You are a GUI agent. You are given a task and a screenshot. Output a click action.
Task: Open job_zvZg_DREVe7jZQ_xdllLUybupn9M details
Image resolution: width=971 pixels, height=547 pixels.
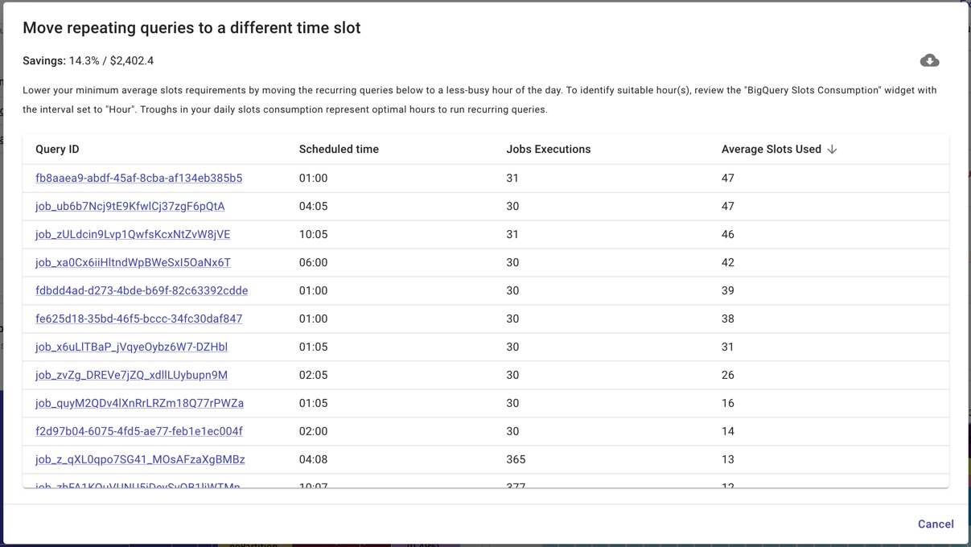pyautogui.click(x=131, y=375)
